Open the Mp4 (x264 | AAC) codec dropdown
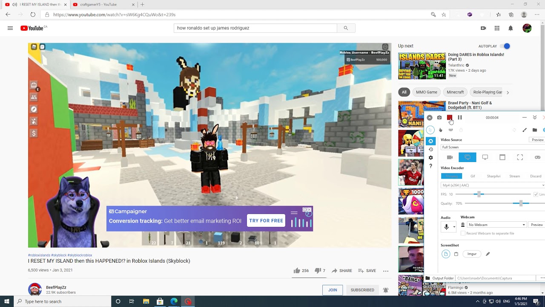The image size is (545, 307). (493, 185)
